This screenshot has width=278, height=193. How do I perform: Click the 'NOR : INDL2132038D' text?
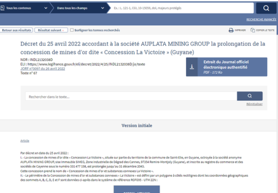36,60
